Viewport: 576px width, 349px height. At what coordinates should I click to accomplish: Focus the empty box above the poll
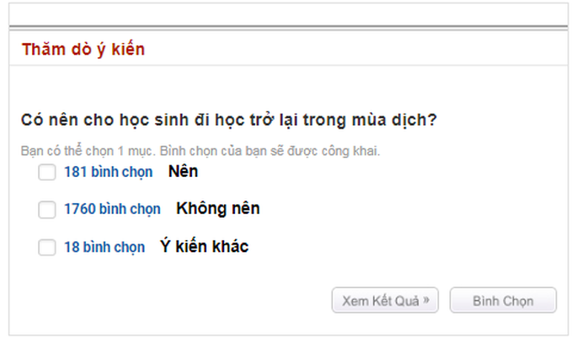[x=288, y=14]
